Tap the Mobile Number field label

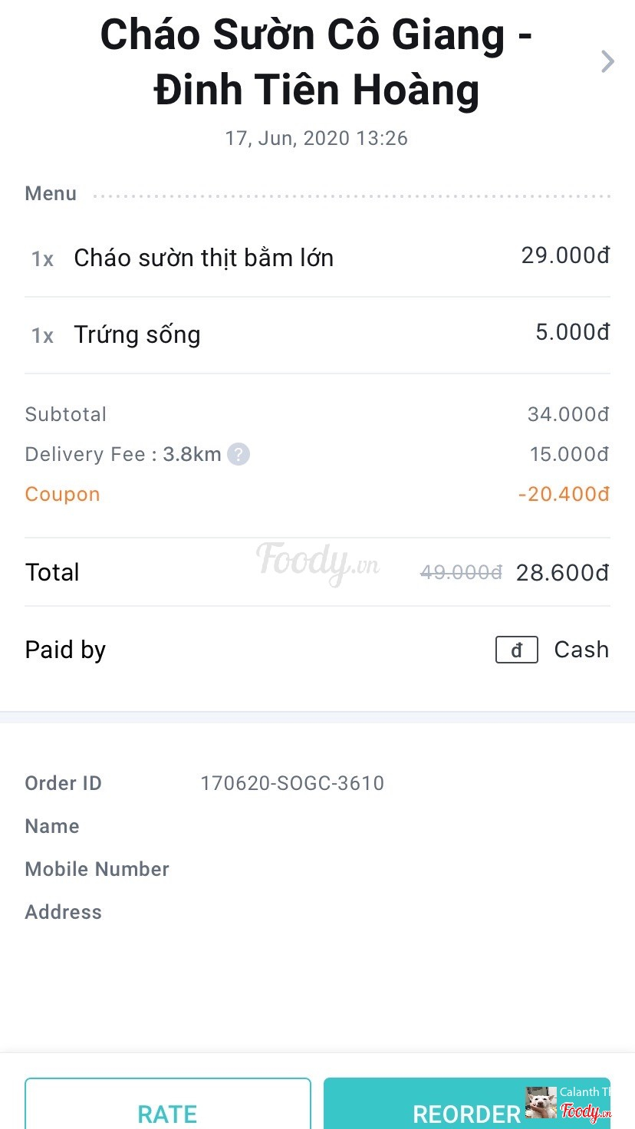coord(97,869)
